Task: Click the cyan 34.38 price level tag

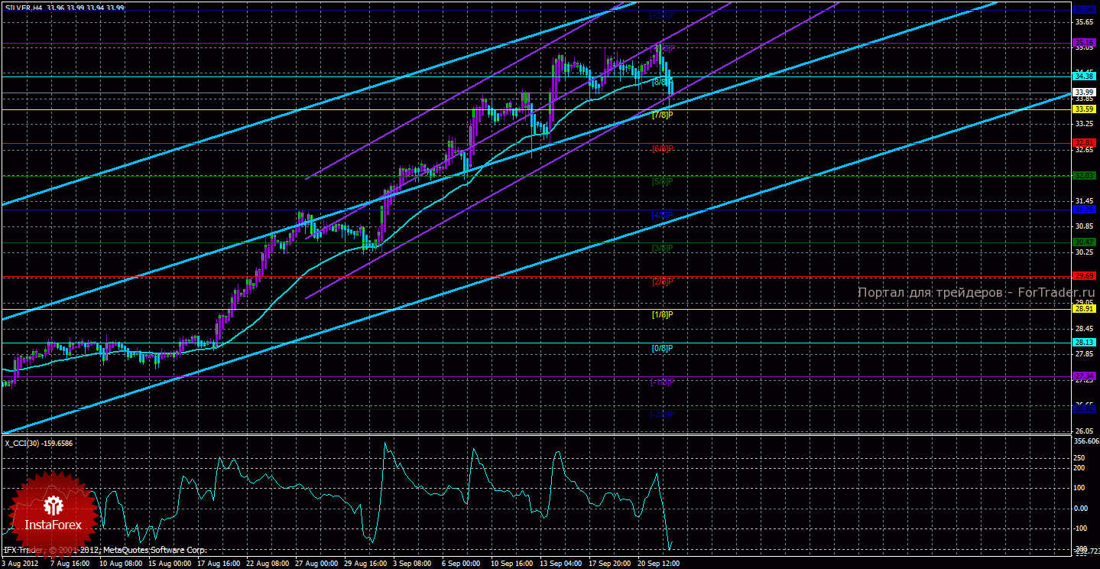Action: pyautogui.click(x=1084, y=76)
